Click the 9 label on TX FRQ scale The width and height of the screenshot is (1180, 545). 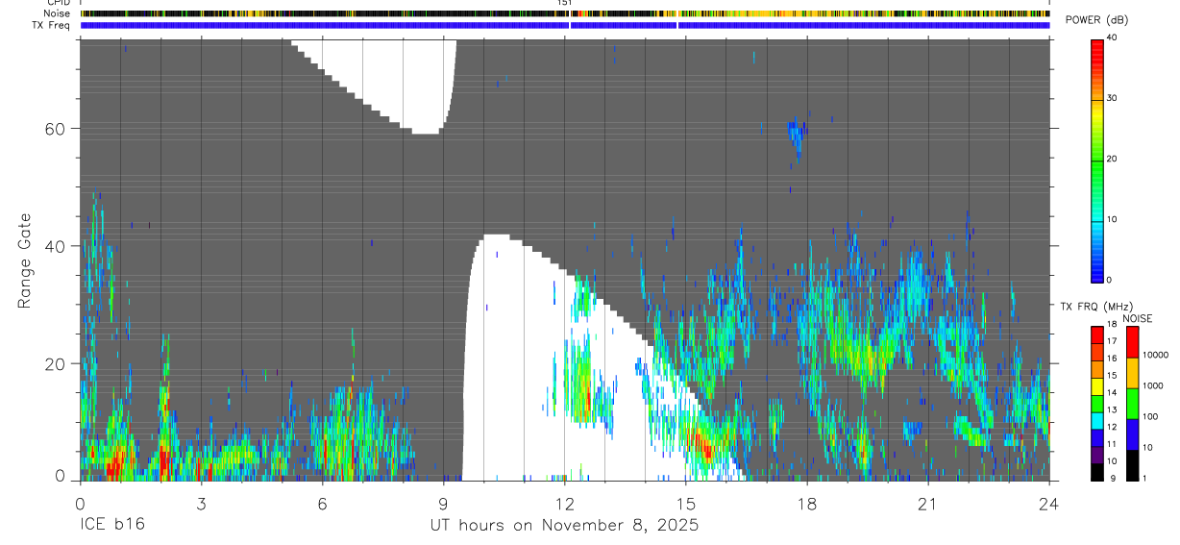[x=1111, y=478]
